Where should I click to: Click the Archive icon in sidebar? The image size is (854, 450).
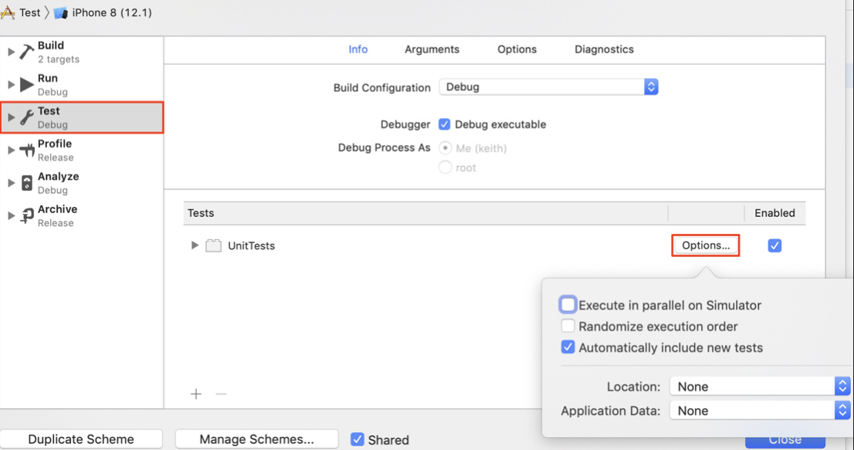27,215
